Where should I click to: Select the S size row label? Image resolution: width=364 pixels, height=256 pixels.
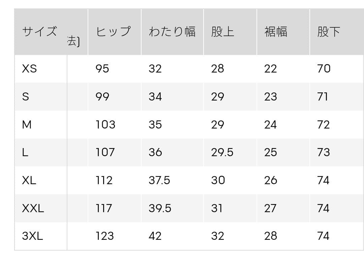[x=26, y=97]
